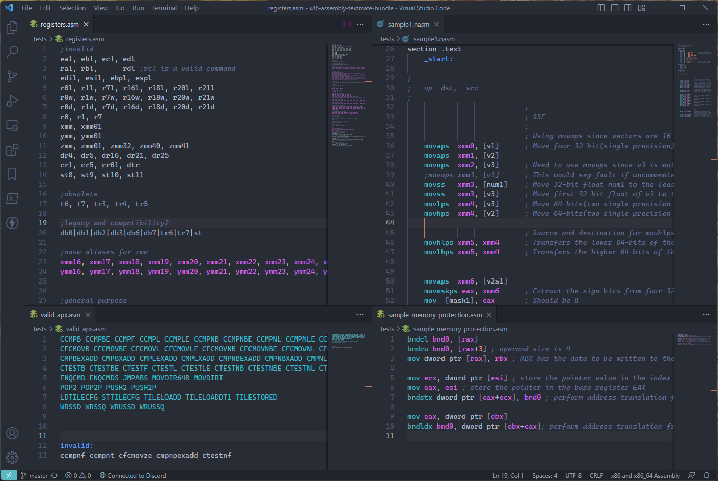This screenshot has height=481, width=718.
Task: Click the VS Code logo icon
Action: (10, 8)
